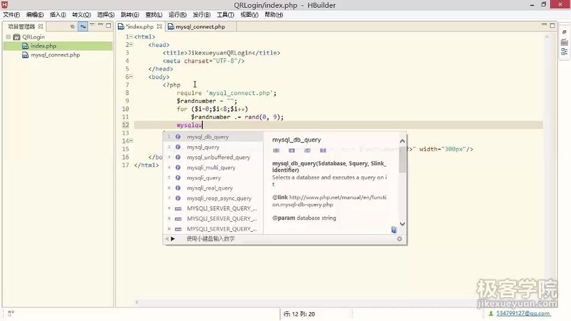Toggle Link with Editor in the project manager
The width and height of the screenshot is (571, 321).
(83, 26)
